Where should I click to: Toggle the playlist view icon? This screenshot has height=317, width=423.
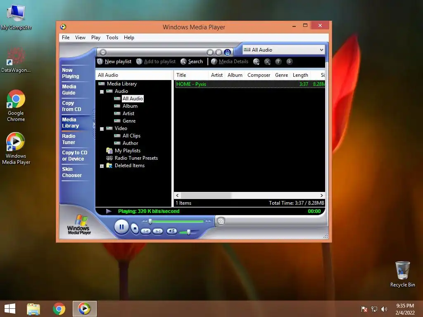(228, 52)
